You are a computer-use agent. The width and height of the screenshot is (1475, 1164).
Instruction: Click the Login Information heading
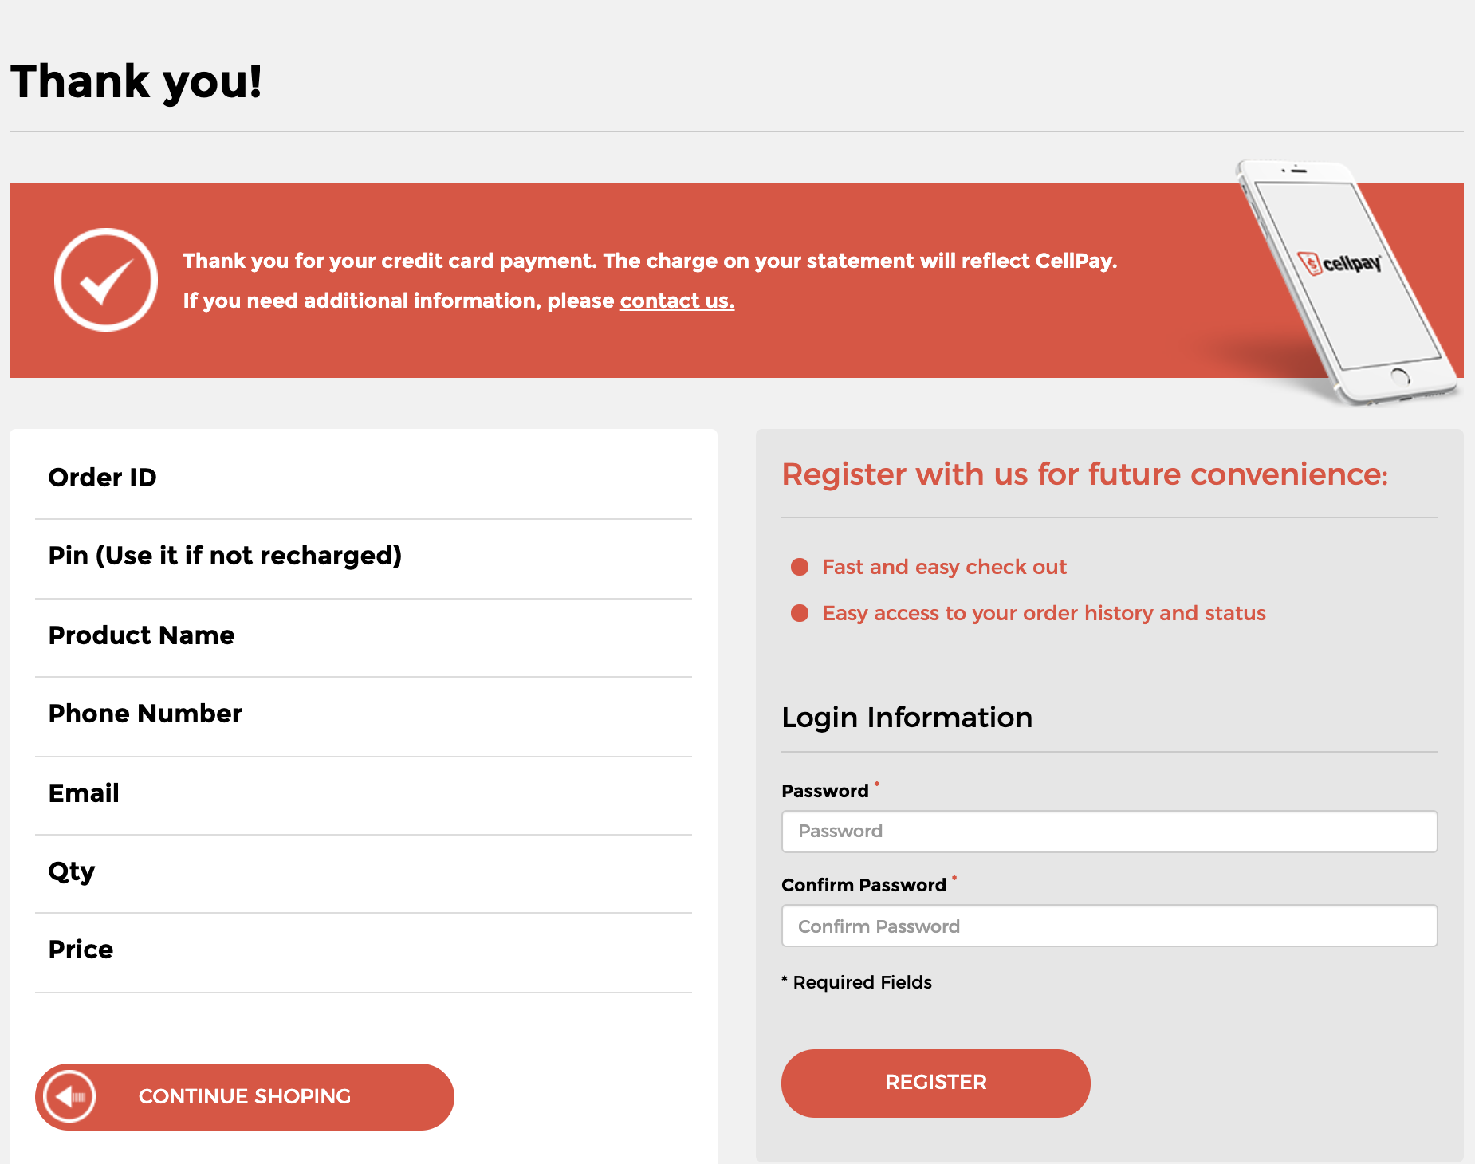click(x=907, y=718)
